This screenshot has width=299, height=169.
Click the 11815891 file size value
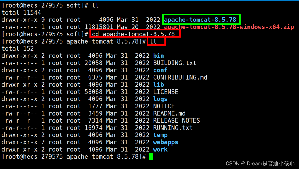(99, 27)
